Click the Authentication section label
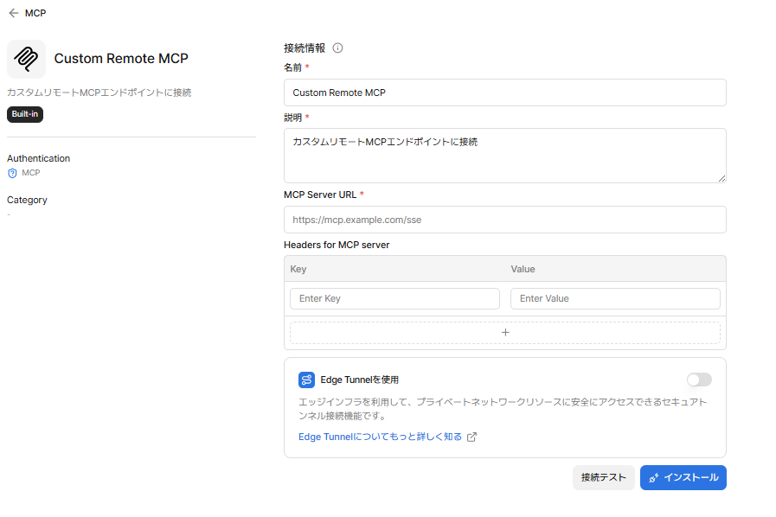 (x=39, y=158)
